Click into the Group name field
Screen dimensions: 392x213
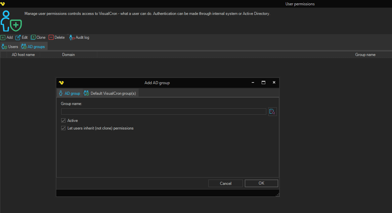pos(163,112)
